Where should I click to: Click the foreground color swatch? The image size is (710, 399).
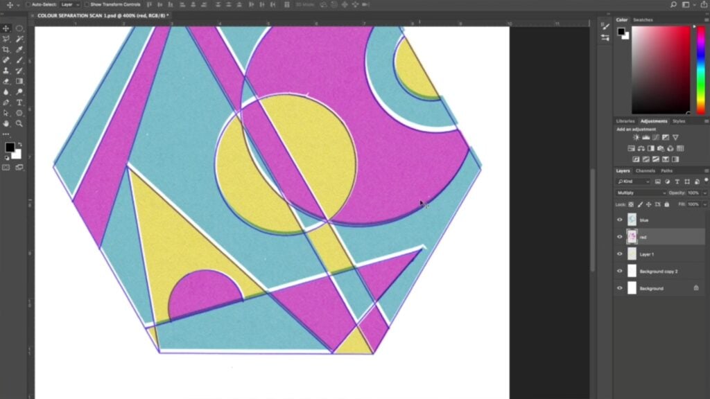(x=9, y=148)
